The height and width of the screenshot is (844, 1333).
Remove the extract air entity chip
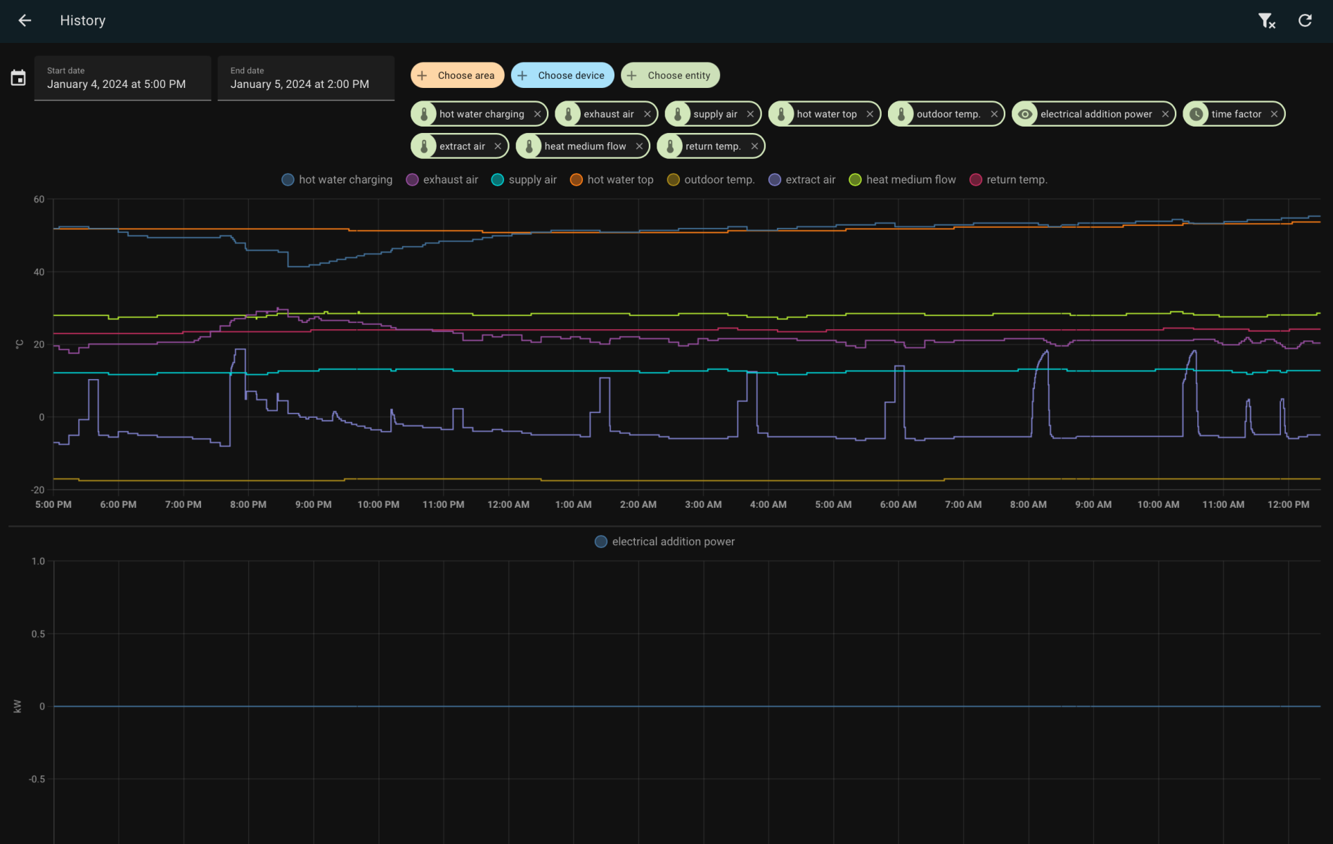[x=498, y=146]
